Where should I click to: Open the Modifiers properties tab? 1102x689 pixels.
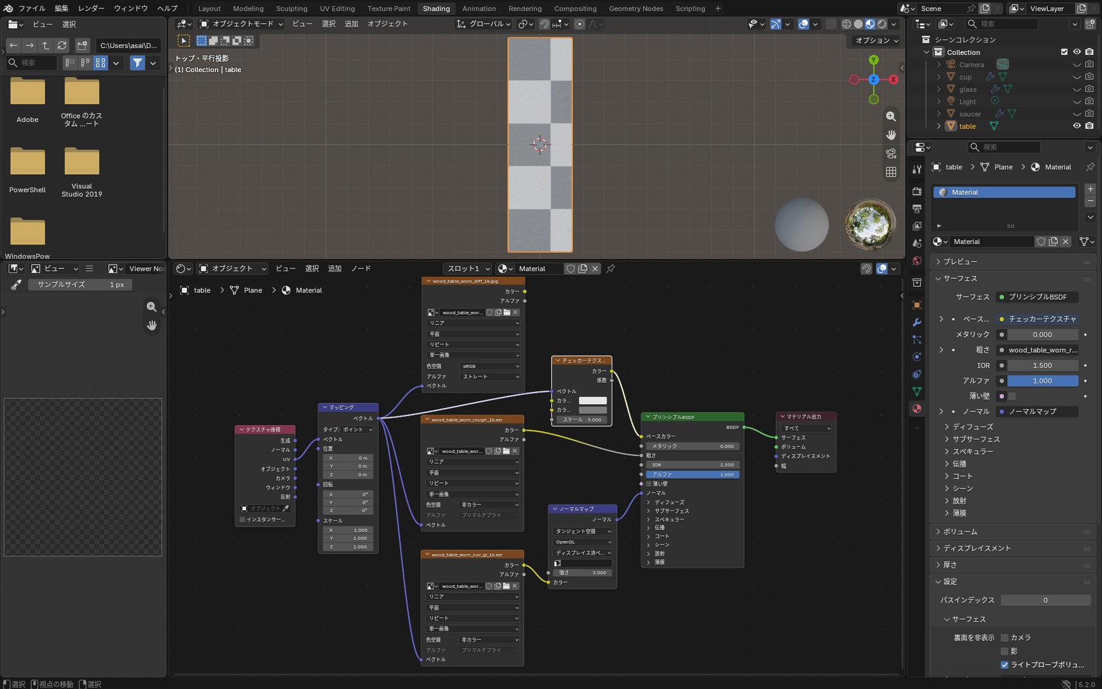[917, 322]
